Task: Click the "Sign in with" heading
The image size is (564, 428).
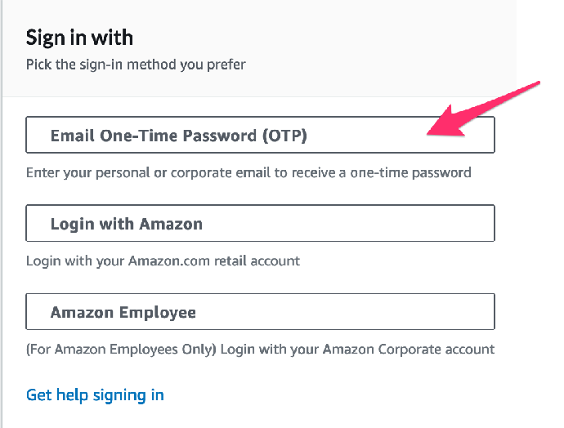Action: pyautogui.click(x=79, y=37)
